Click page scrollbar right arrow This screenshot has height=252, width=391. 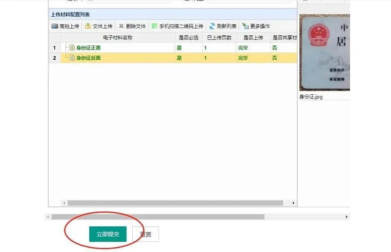[x=347, y=217]
